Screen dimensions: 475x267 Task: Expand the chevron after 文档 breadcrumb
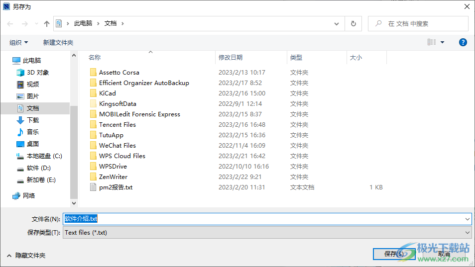pyautogui.click(x=122, y=23)
